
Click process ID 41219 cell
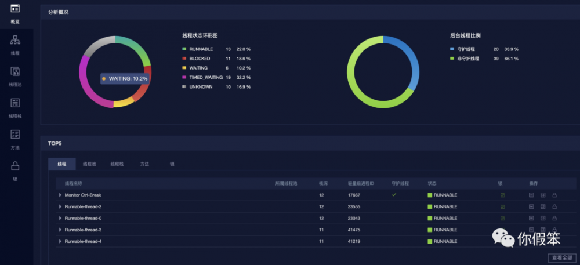[354, 241]
